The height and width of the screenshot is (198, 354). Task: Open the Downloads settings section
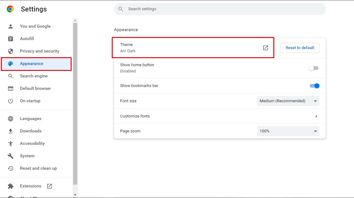[31, 131]
